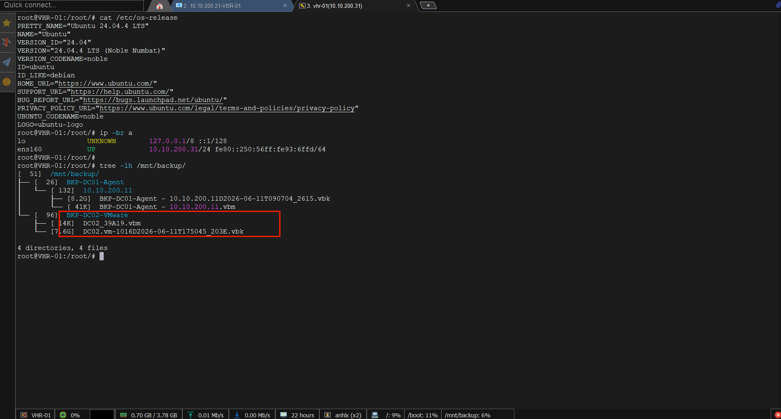This screenshot has height=419, width=781.
Task: Click the /mnt/backup/ root of tree output
Action: 74,174
